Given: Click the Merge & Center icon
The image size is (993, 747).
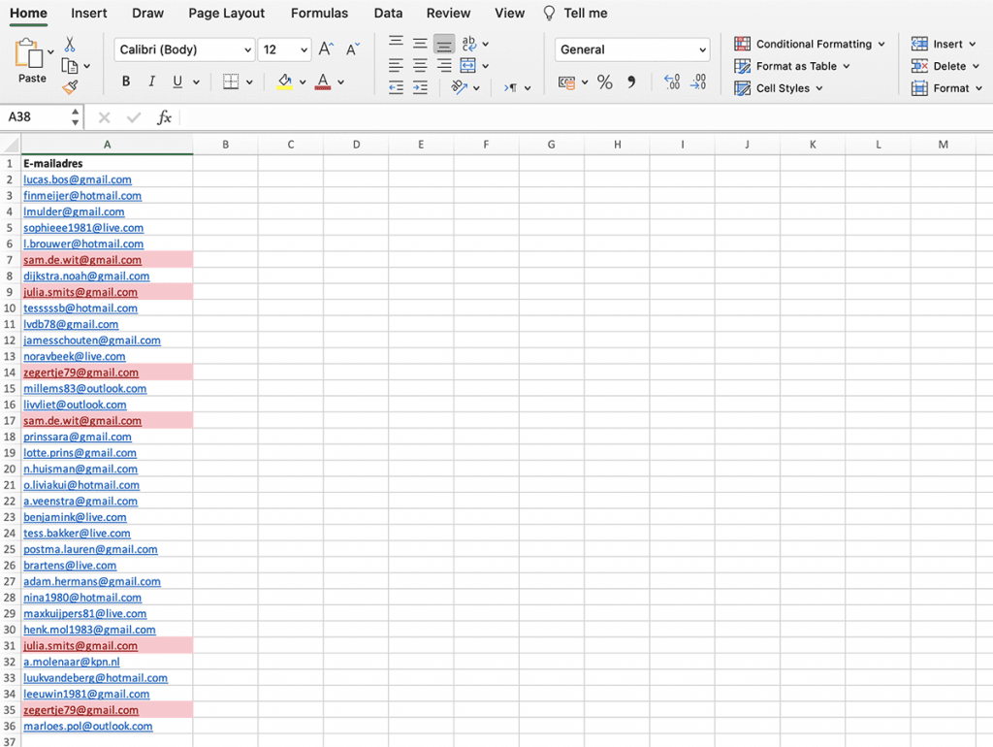Looking at the screenshot, I should pos(468,66).
